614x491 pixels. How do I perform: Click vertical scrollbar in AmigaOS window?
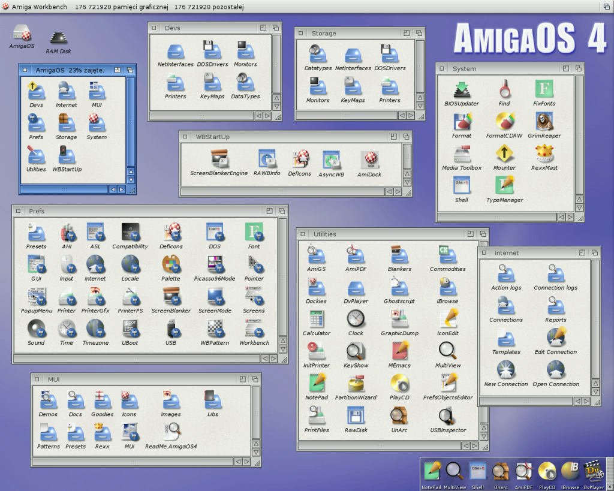click(131, 122)
